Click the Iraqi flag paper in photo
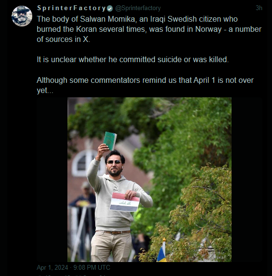The width and height of the screenshot is (272, 276). 124,202
